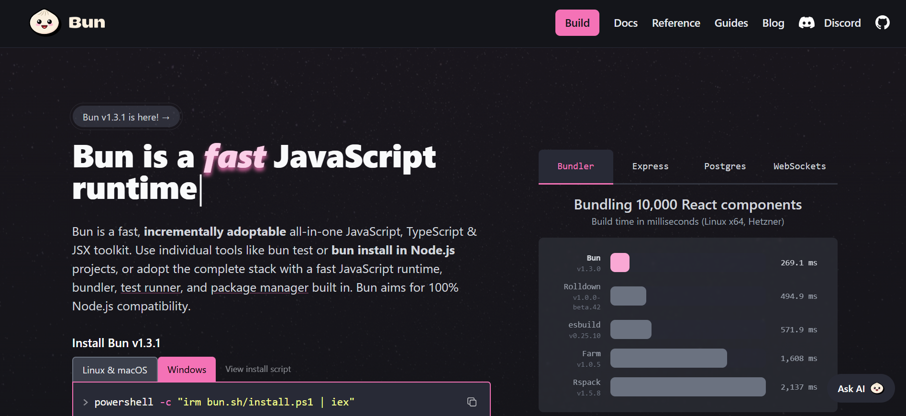Open the Blog navigation link
Image resolution: width=906 pixels, height=416 pixels.
coord(773,23)
